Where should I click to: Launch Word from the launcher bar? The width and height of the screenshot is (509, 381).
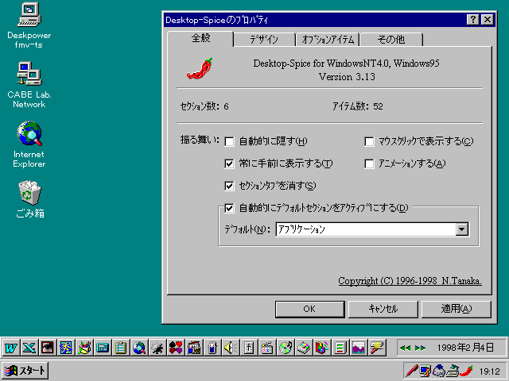[10, 348]
